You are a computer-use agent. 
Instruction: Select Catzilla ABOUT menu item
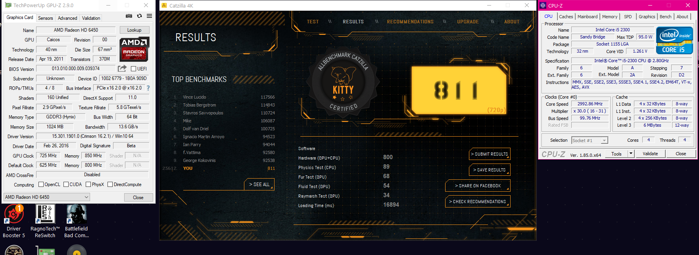[512, 22]
